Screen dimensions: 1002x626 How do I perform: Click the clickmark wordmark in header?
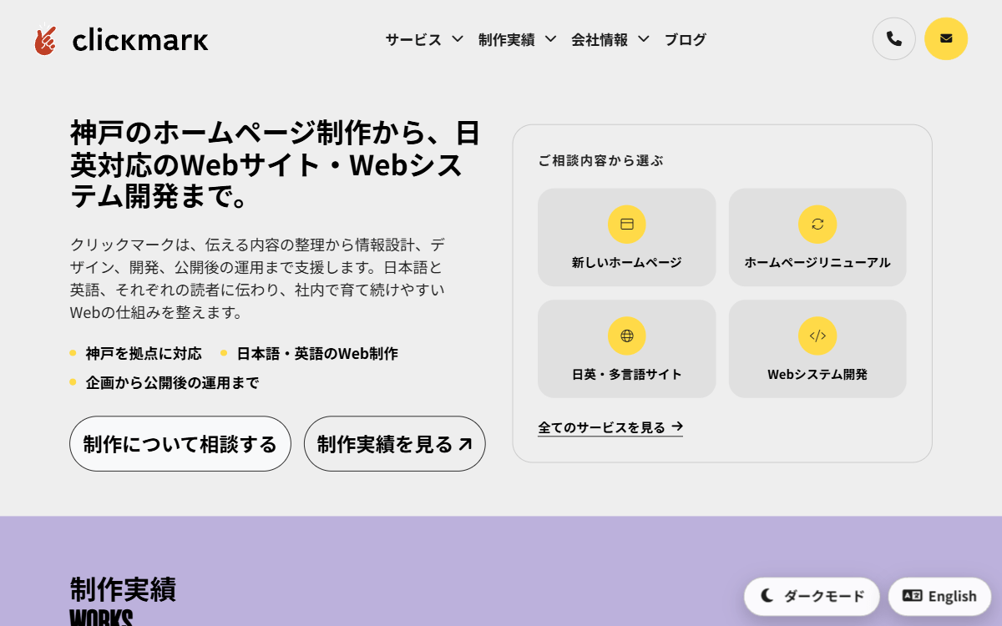140,39
